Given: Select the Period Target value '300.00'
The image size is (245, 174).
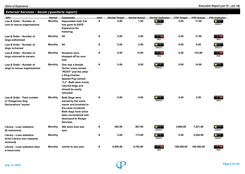Looking at the screenshot, I should click(x=118, y=127).
